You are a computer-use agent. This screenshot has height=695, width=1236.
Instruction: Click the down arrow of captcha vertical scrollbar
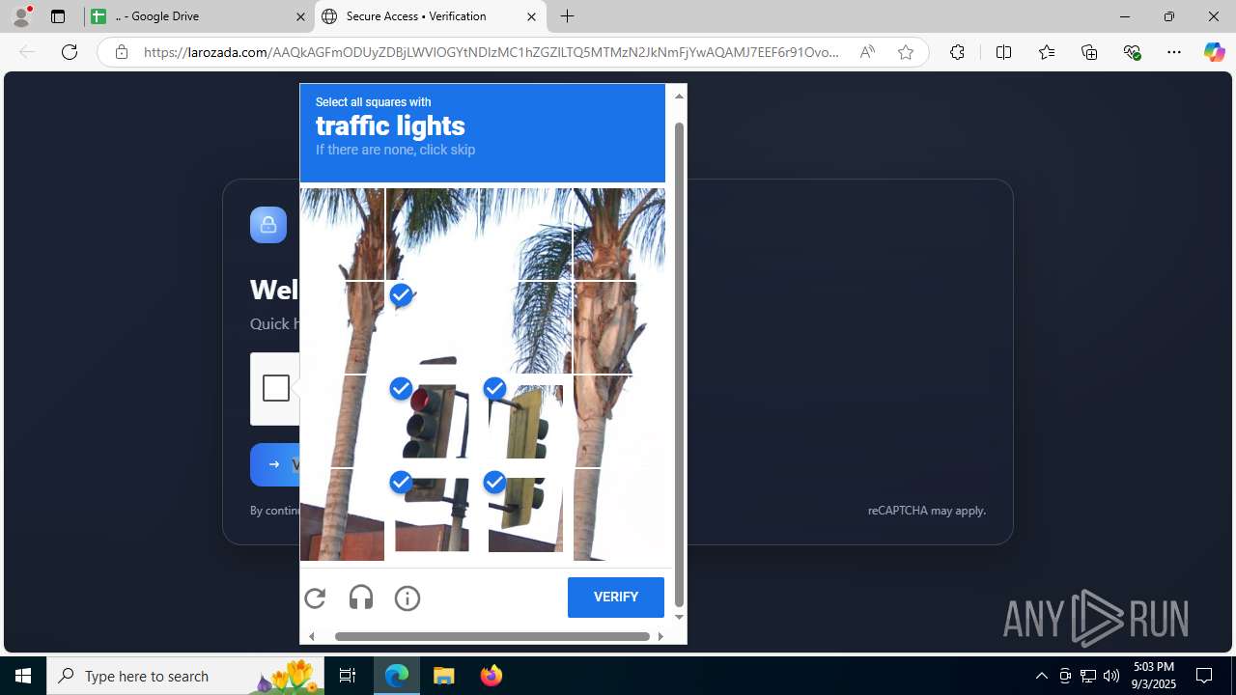pyautogui.click(x=679, y=617)
